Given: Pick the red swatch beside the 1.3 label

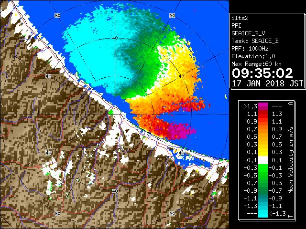Looking at the screenshot, I should point(263,114).
